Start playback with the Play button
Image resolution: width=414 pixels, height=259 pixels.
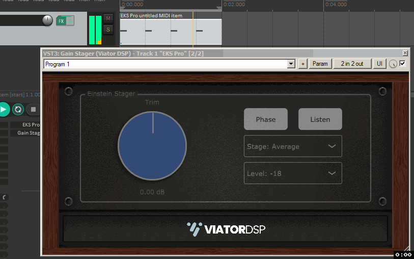[4, 110]
